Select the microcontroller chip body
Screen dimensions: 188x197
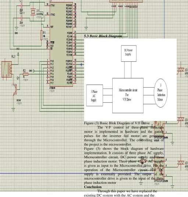point(61,44)
